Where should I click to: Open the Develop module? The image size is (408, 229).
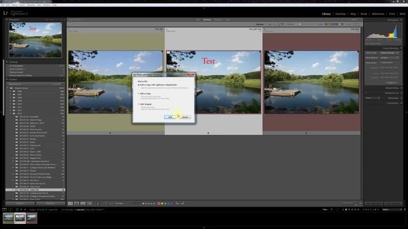click(340, 14)
